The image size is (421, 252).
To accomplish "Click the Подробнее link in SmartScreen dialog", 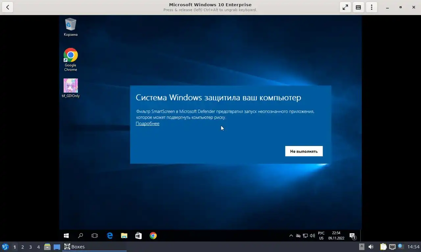I will pyautogui.click(x=147, y=123).
